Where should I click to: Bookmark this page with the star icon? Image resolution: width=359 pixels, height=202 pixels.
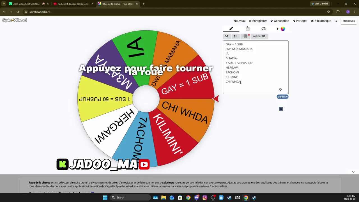(328, 12)
